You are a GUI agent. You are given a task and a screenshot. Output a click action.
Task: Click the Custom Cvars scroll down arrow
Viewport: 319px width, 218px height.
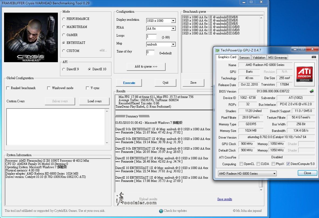[107, 143]
